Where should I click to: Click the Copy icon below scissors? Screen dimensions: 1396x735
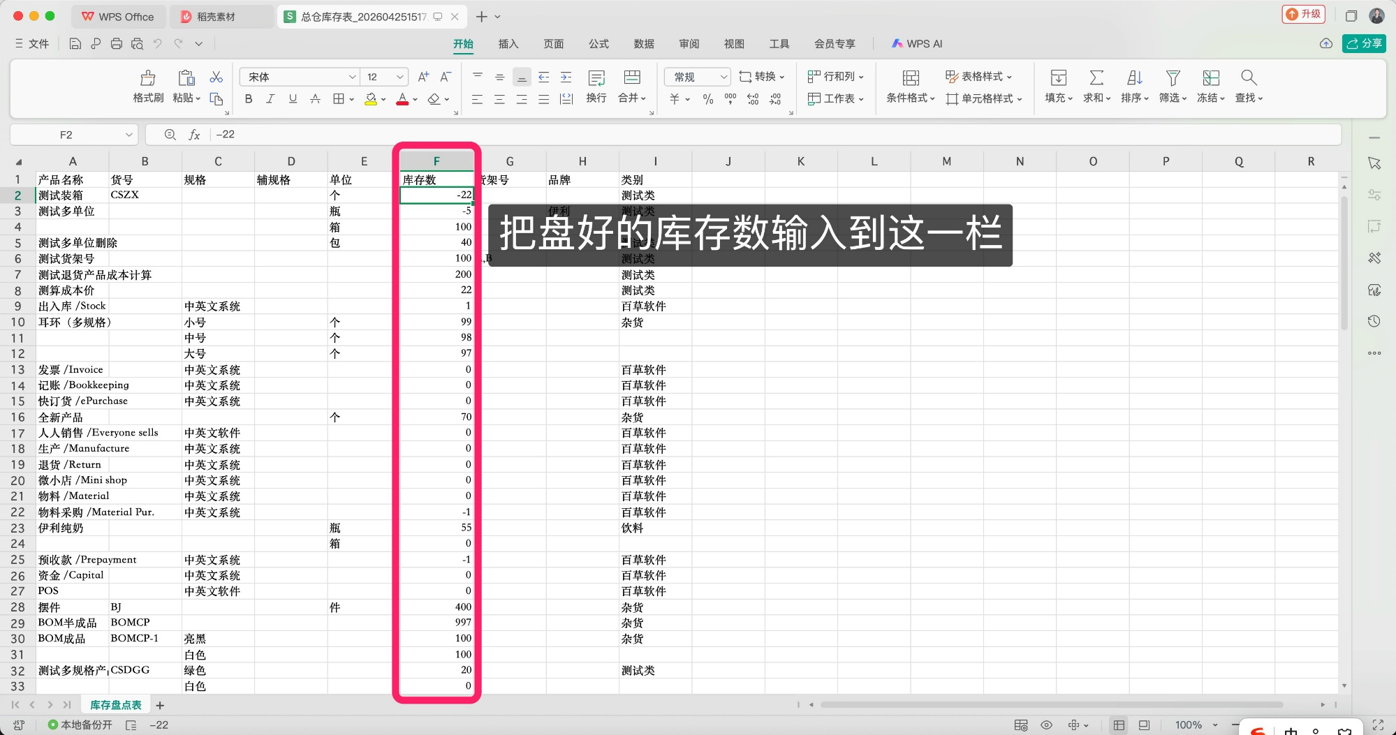click(216, 98)
